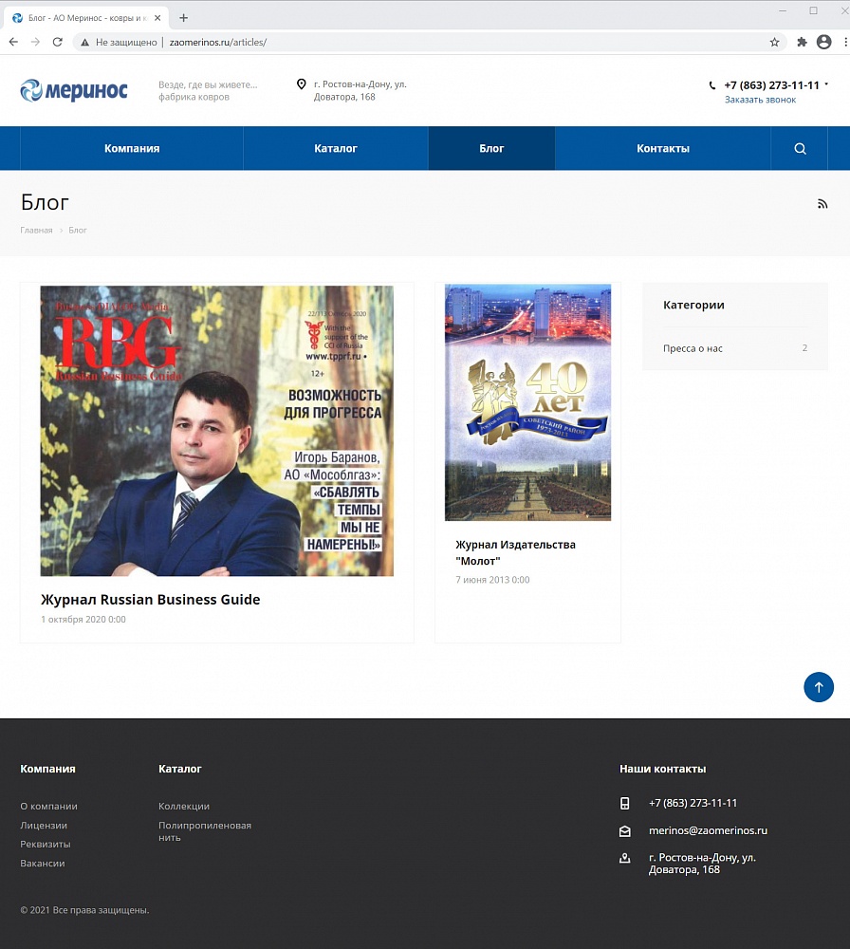This screenshot has width=850, height=949.
Task: Click the © 2021 Все права защищены text
Action: (84, 910)
